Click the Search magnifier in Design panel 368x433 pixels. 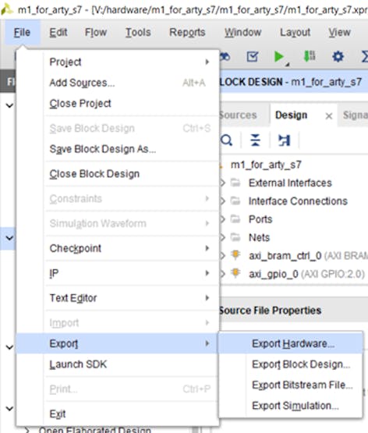227,140
